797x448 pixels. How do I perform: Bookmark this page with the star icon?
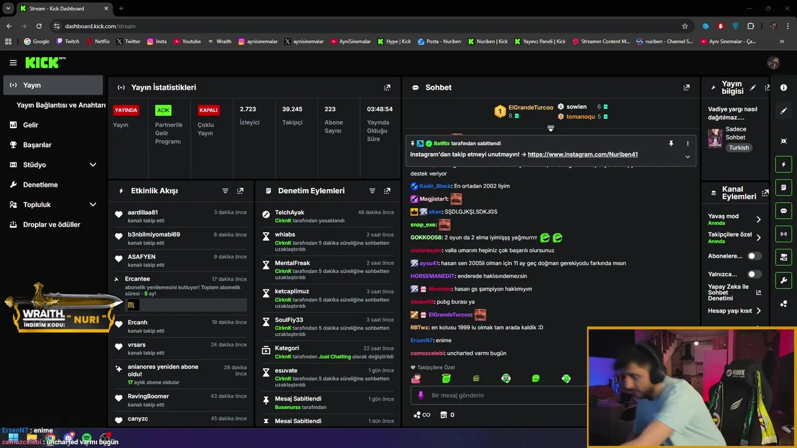pos(685,26)
